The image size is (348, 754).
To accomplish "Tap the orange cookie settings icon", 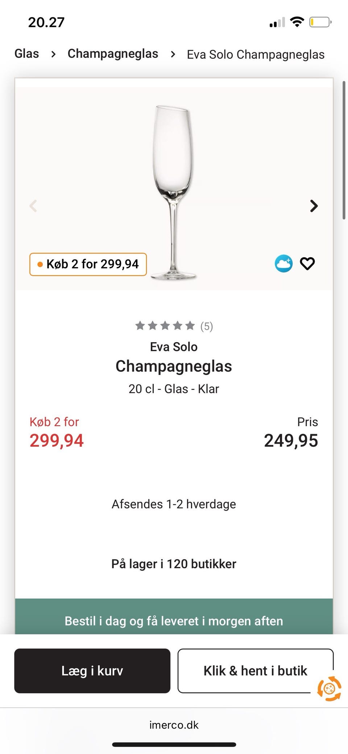I will tap(329, 688).
